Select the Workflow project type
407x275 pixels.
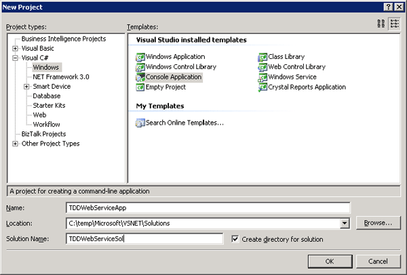coord(47,125)
